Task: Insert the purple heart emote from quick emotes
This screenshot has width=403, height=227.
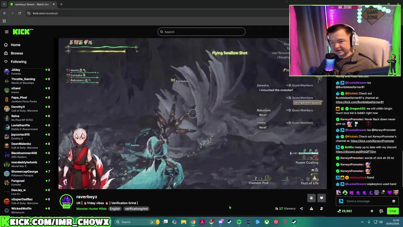Action: [390, 193]
